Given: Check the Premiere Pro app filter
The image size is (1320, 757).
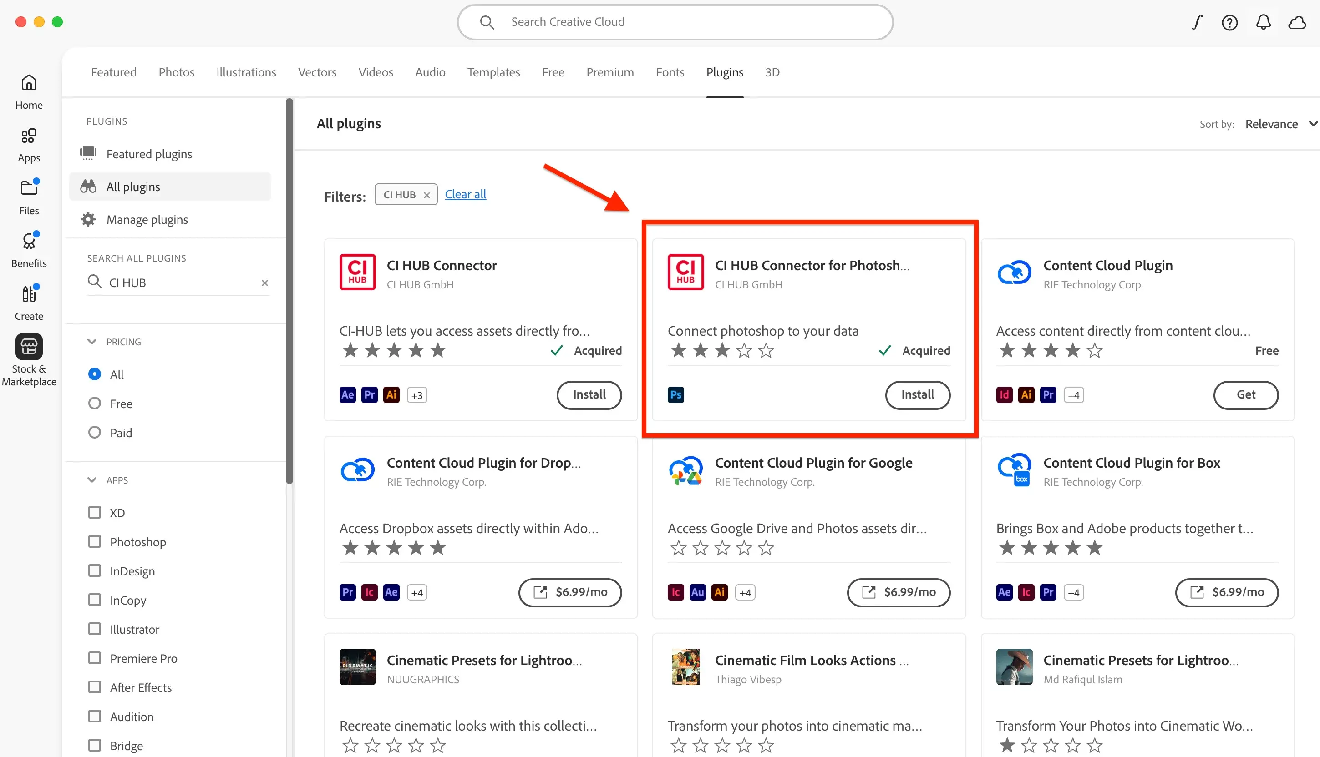Looking at the screenshot, I should point(95,658).
